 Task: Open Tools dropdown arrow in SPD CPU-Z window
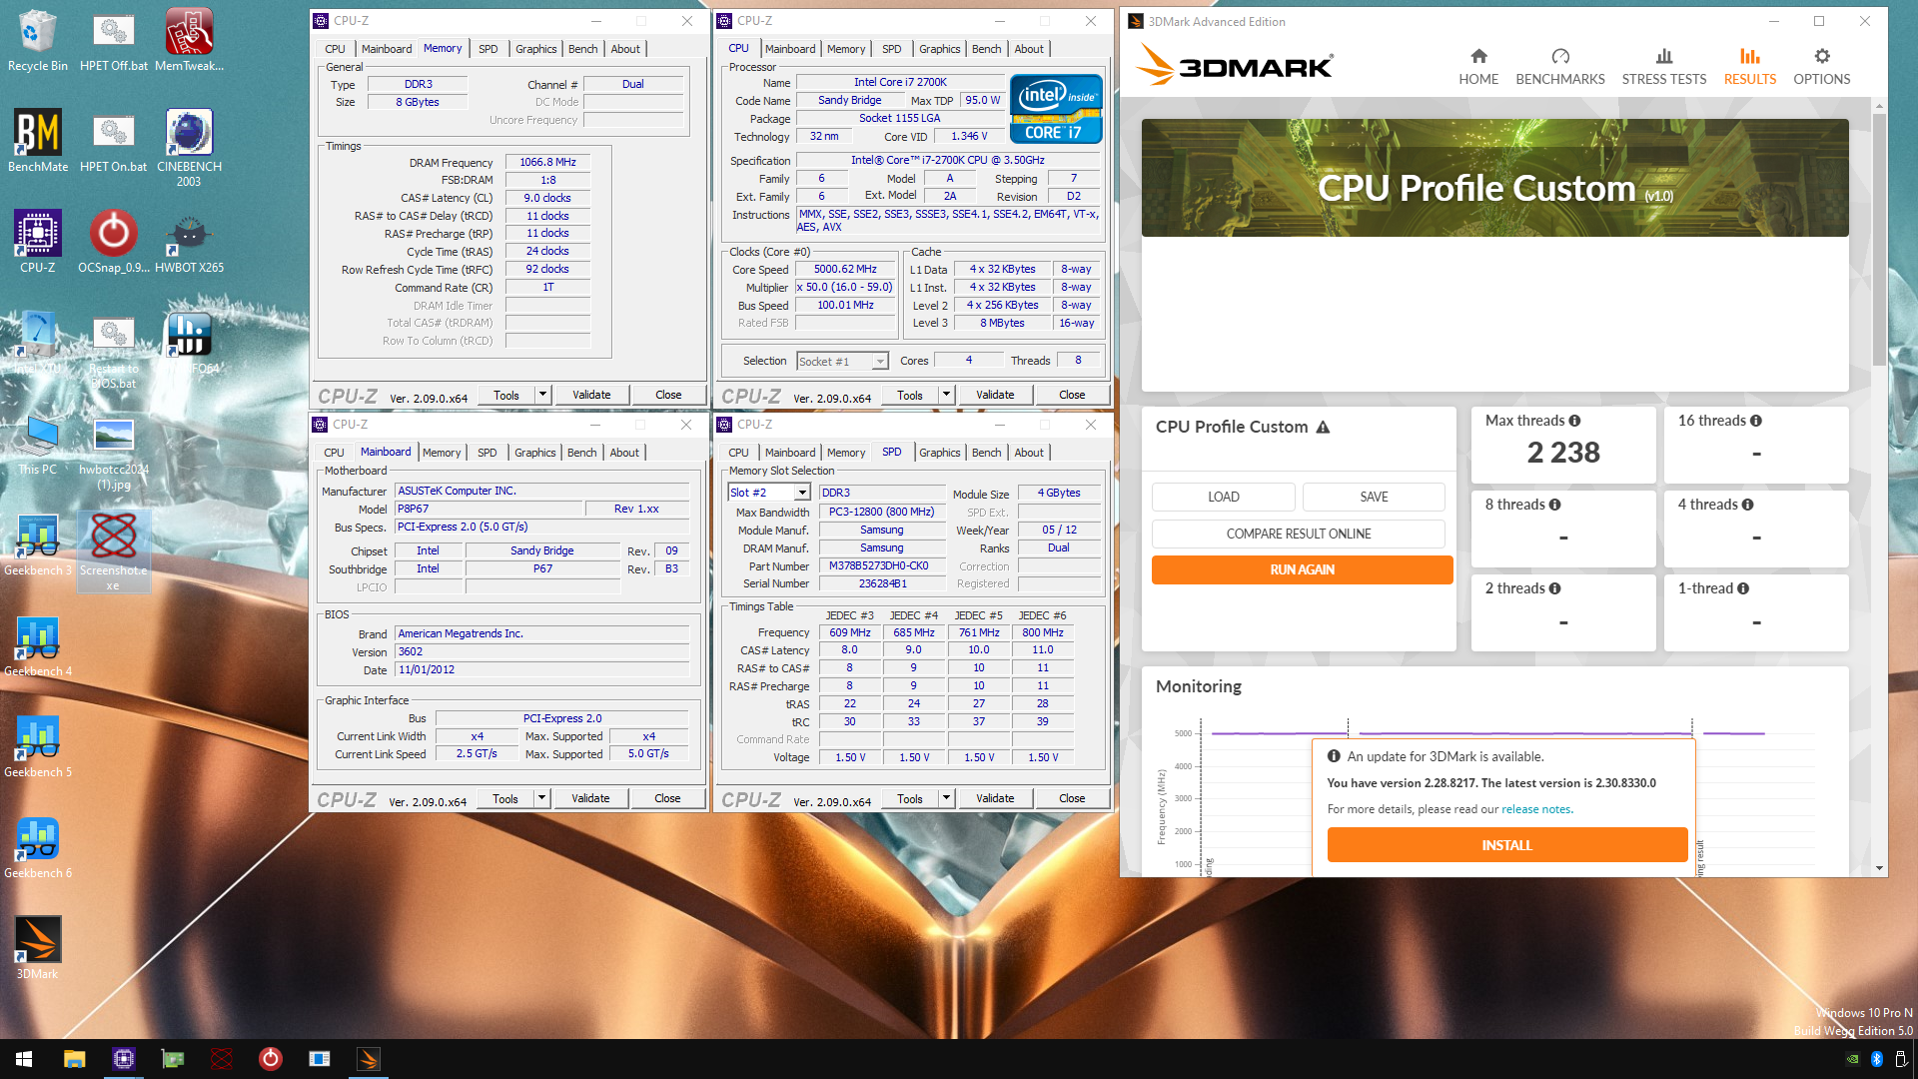click(x=946, y=798)
